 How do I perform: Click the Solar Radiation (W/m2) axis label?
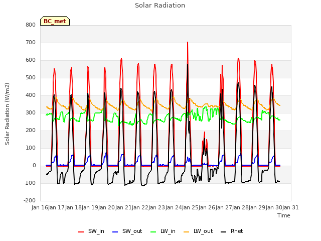(7, 114)
